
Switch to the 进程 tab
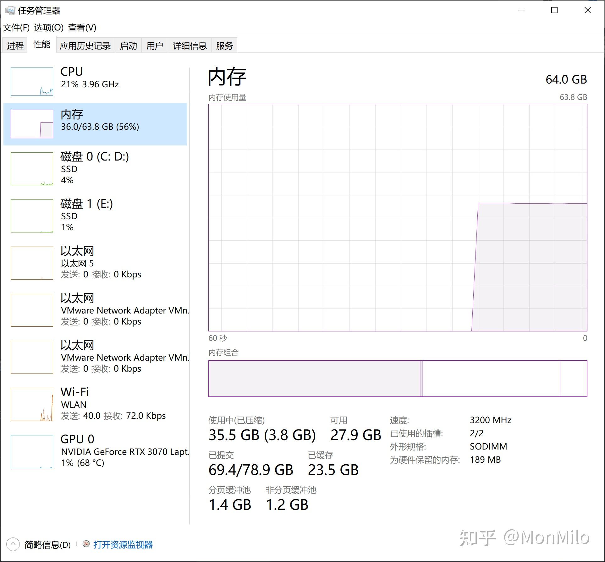(x=14, y=45)
